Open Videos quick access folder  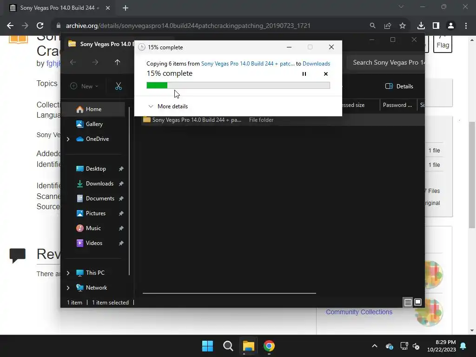pyautogui.click(x=94, y=243)
